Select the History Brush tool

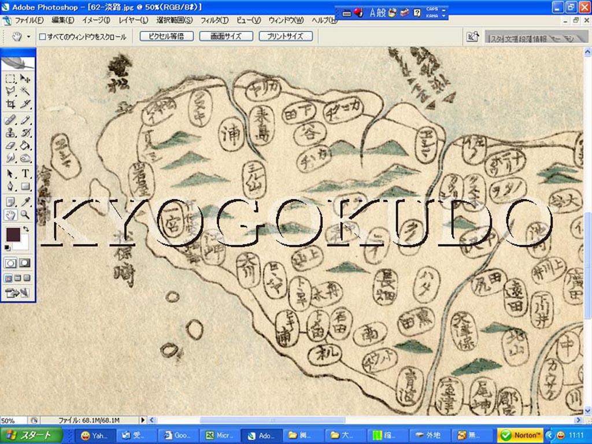(25, 133)
